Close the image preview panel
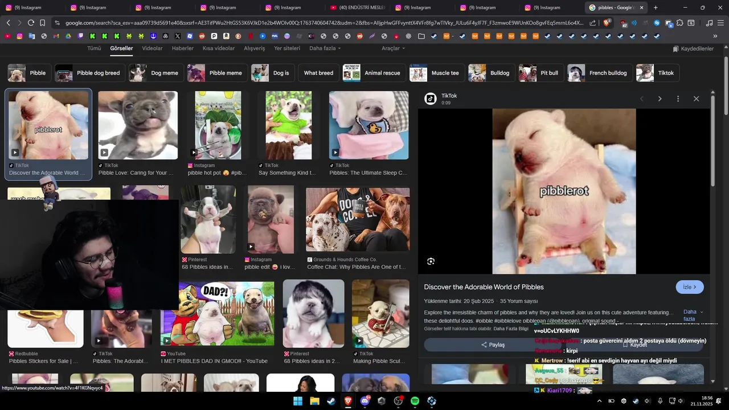The height and width of the screenshot is (410, 729). tap(696, 99)
